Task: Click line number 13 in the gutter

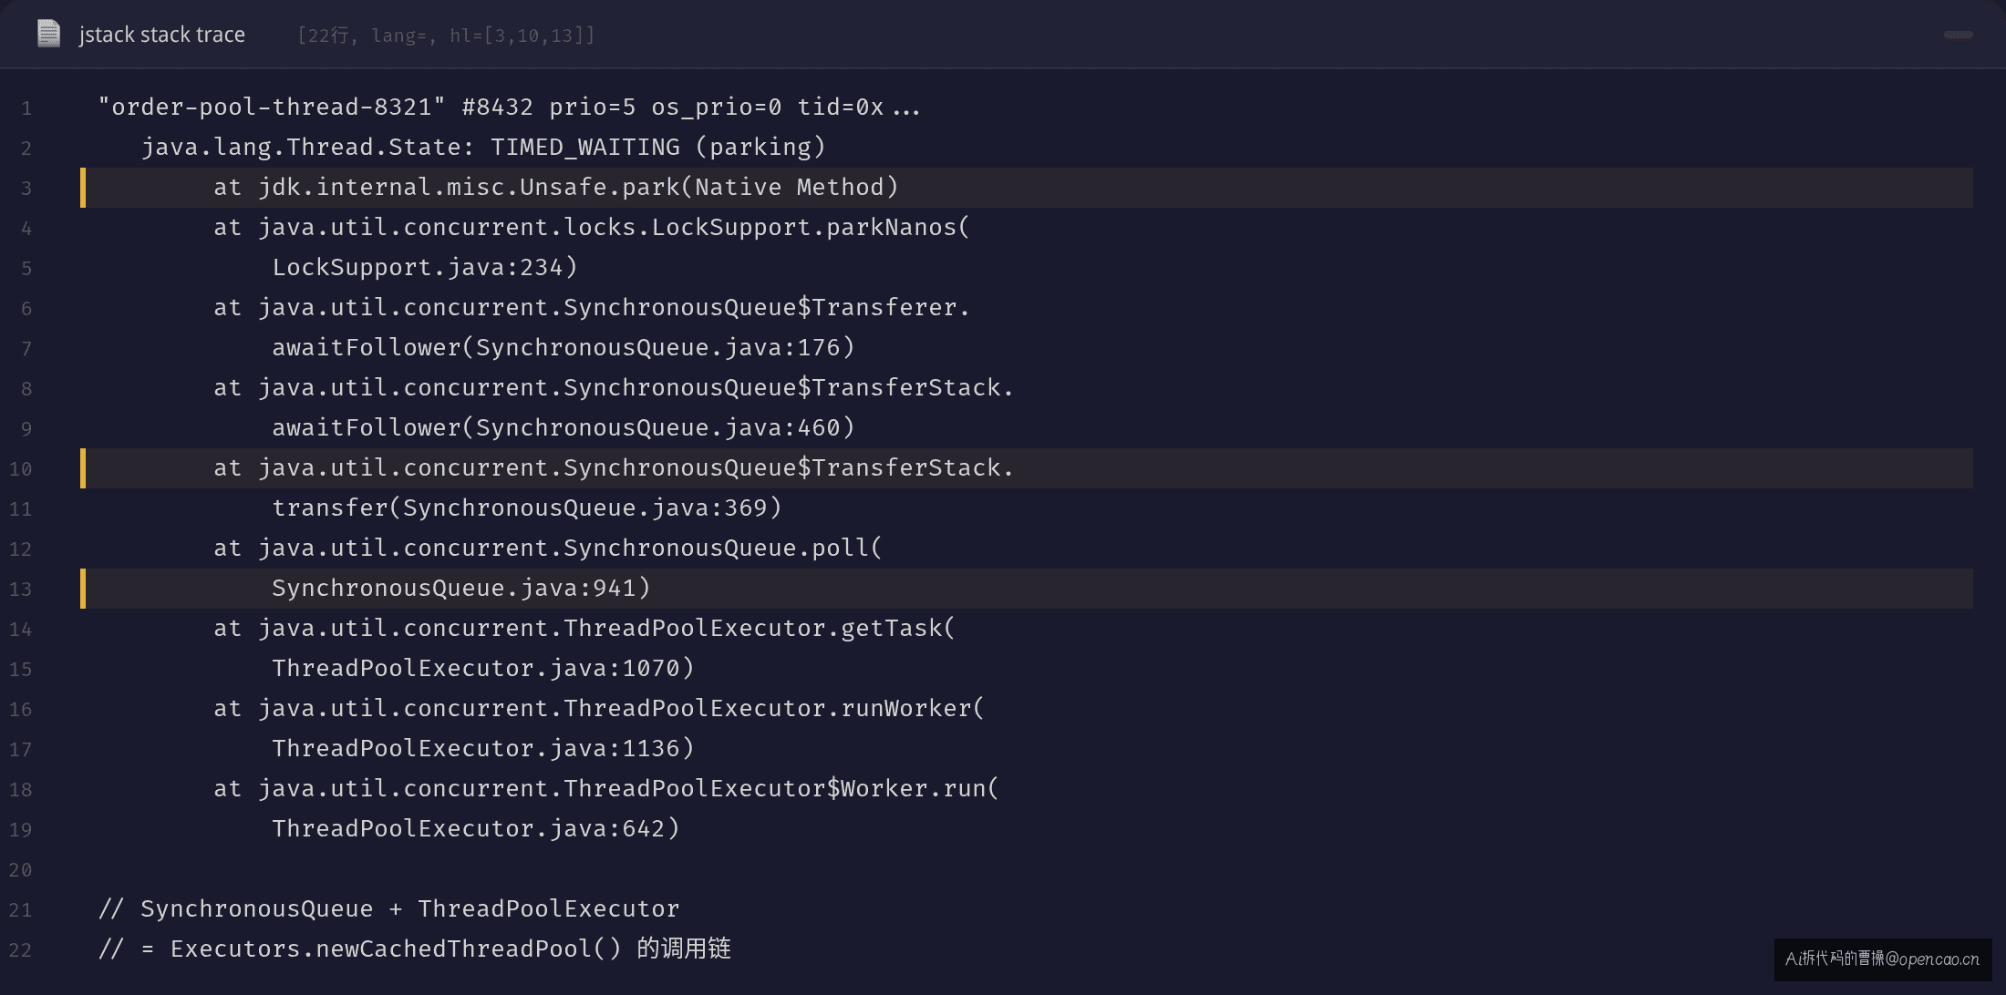Action: [20, 590]
